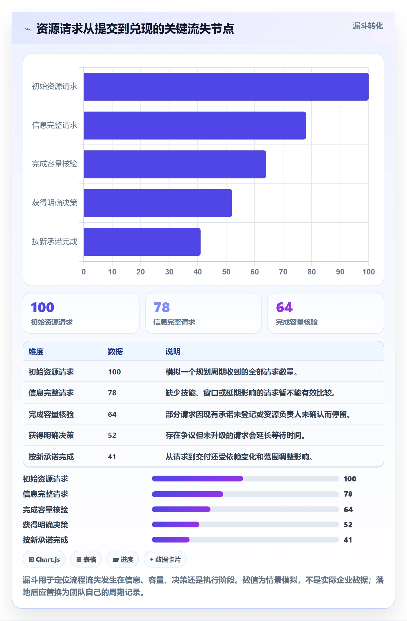Click the 进度 chip
407x621 pixels.
click(x=123, y=559)
